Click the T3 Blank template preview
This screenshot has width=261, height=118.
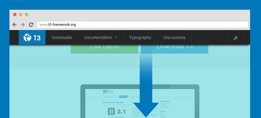tap(140, 101)
